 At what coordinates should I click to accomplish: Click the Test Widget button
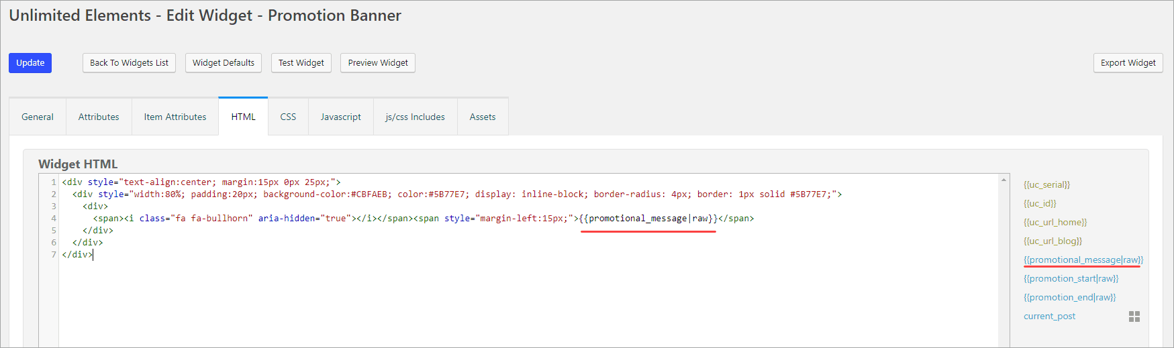[301, 63]
